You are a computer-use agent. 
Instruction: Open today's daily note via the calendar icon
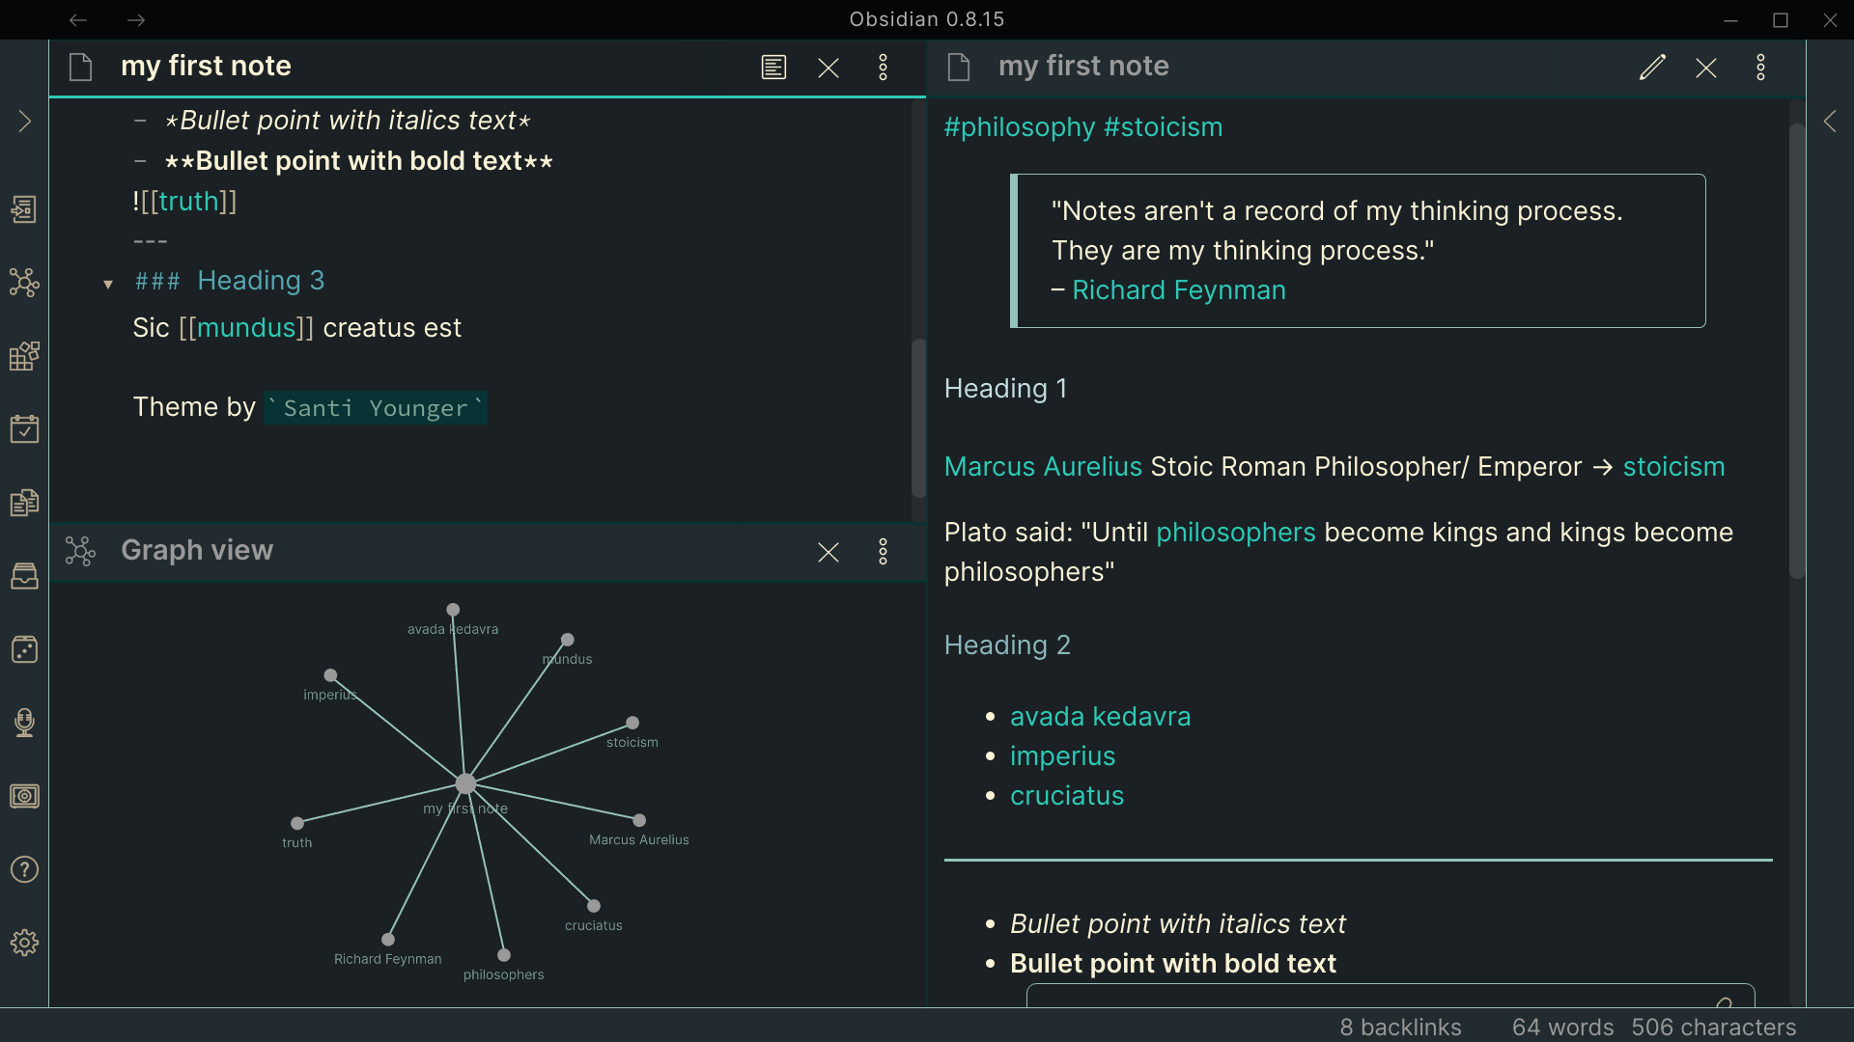click(24, 429)
